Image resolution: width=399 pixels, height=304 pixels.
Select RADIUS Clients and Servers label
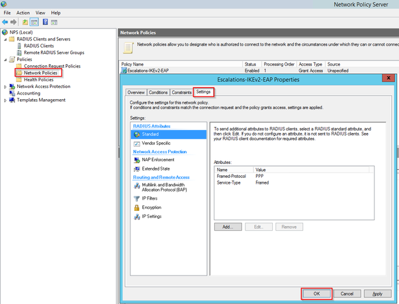[x=44, y=39]
